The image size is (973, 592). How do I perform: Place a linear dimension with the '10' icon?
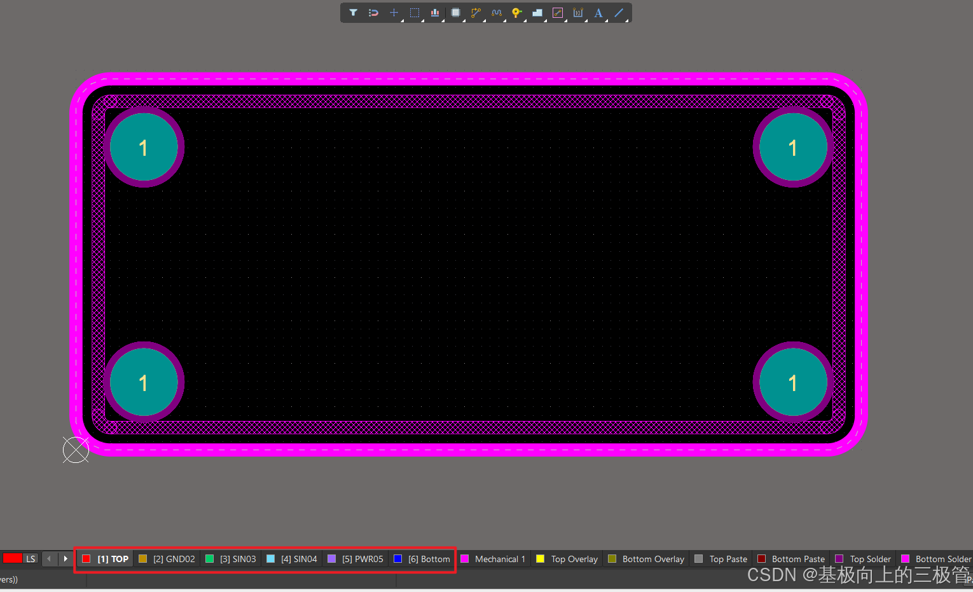(x=578, y=13)
